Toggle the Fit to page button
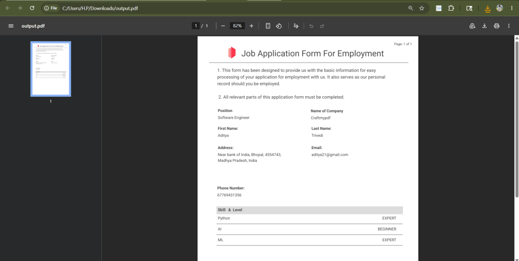The width and height of the screenshot is (519, 261). point(268,26)
